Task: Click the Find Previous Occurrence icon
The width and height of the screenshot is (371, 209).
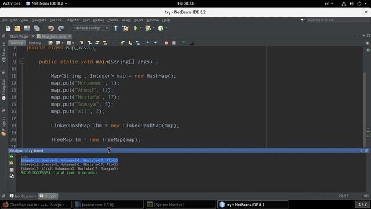Action: (x=89, y=43)
